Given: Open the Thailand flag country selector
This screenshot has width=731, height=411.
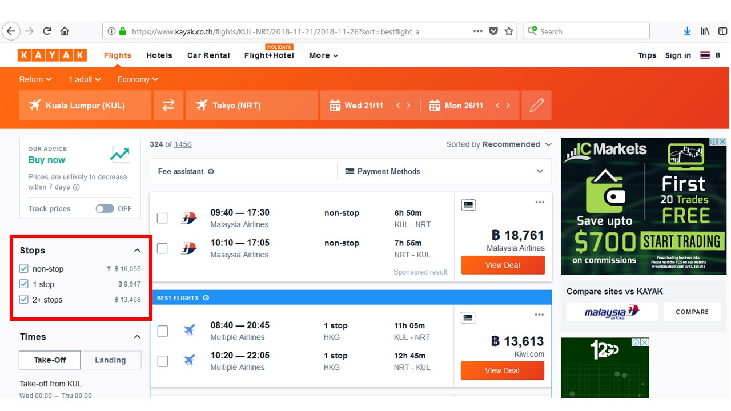Looking at the screenshot, I should pyautogui.click(x=705, y=55).
